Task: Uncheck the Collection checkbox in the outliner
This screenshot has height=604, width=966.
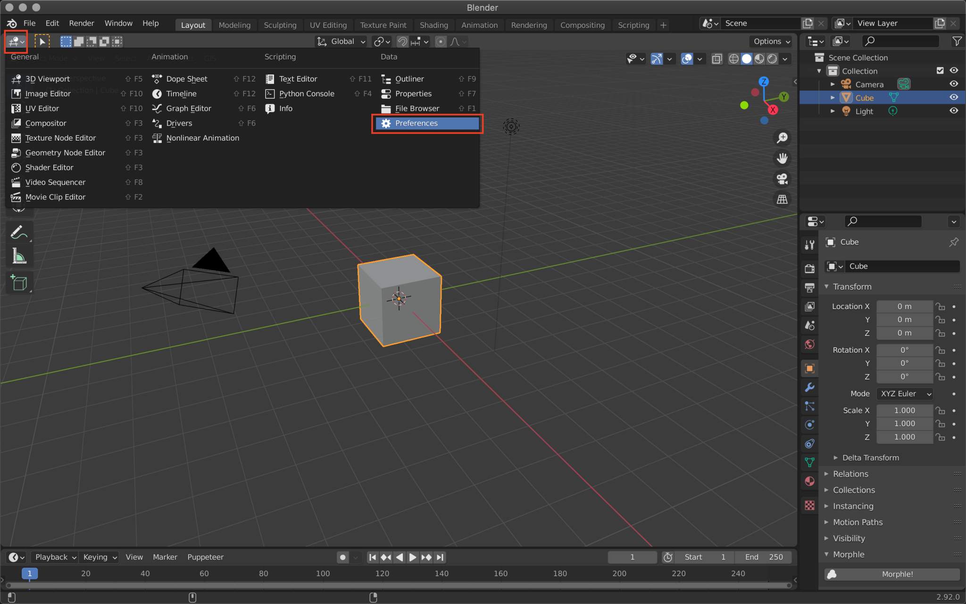Action: pos(941,70)
